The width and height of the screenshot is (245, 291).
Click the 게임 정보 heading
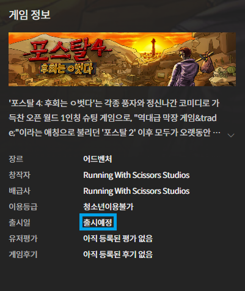coord(29,15)
